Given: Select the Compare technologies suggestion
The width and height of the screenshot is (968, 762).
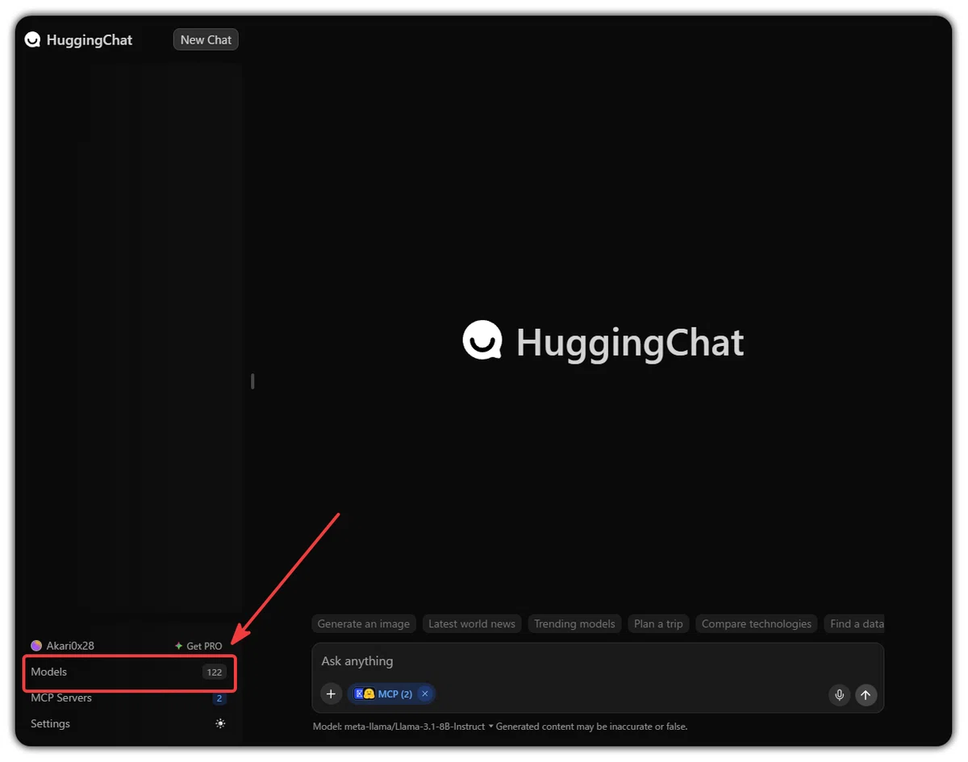Looking at the screenshot, I should point(757,623).
